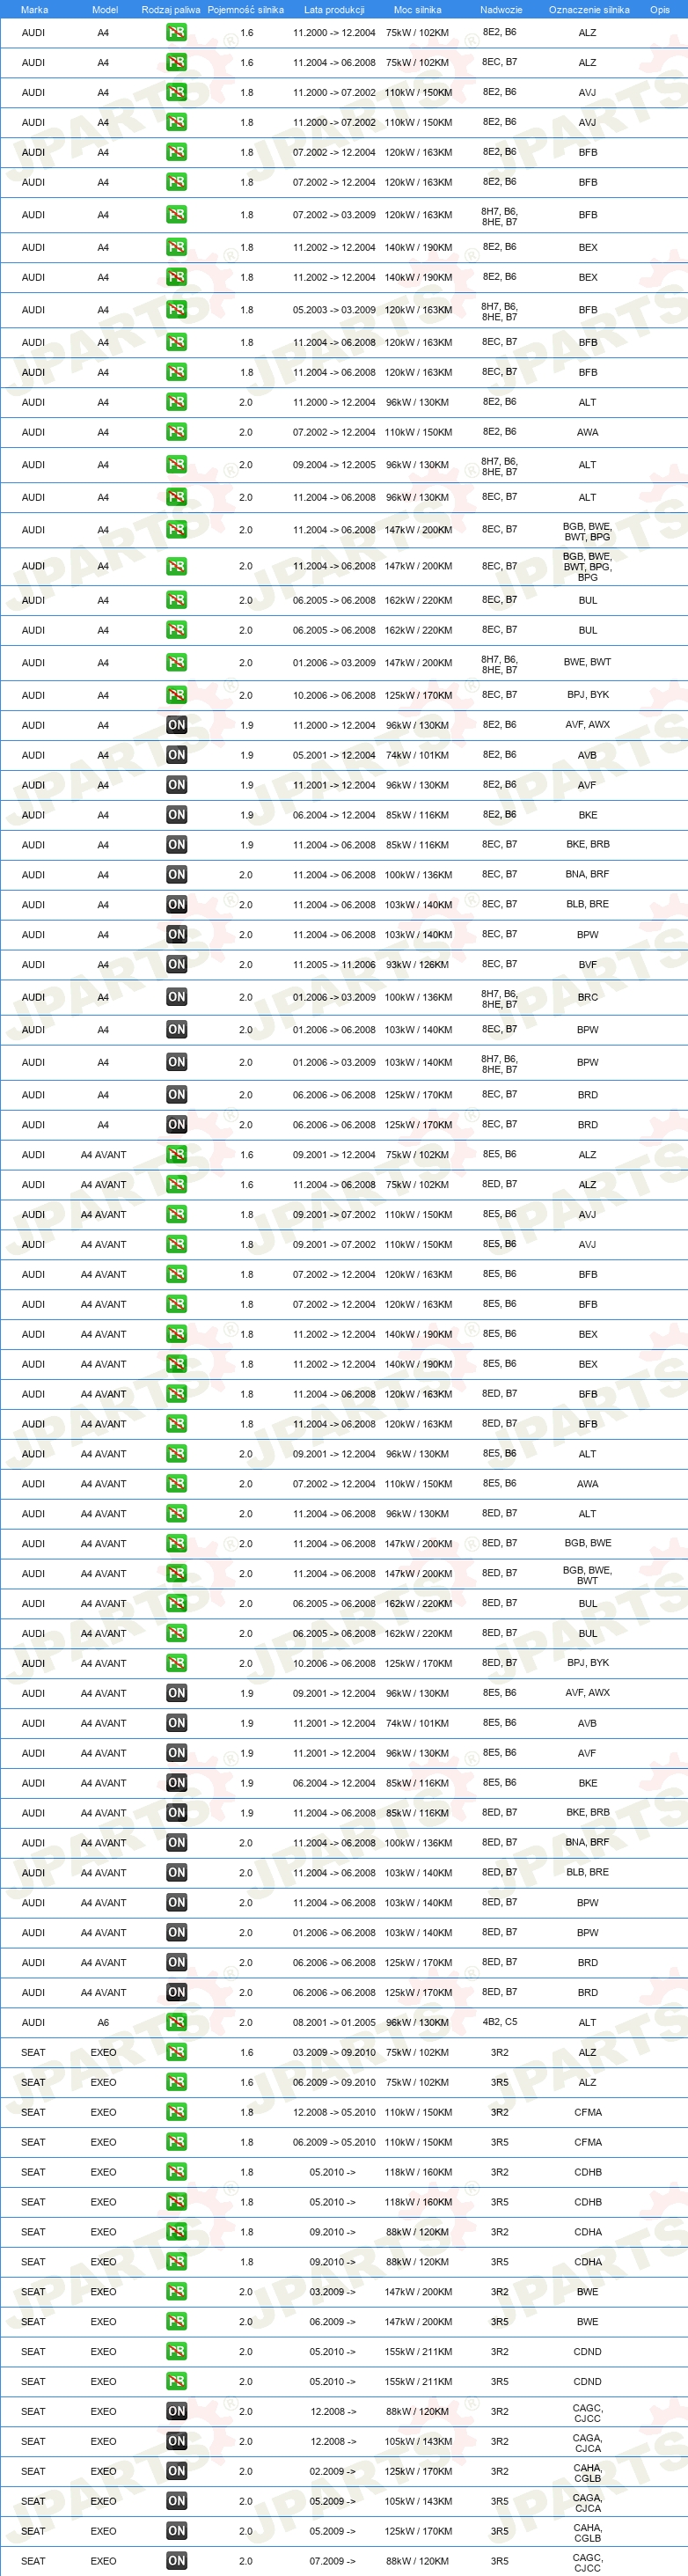Click the ON icon in the A4 Avant AVF, AWX row
The width and height of the screenshot is (688, 2576).
tap(176, 1694)
